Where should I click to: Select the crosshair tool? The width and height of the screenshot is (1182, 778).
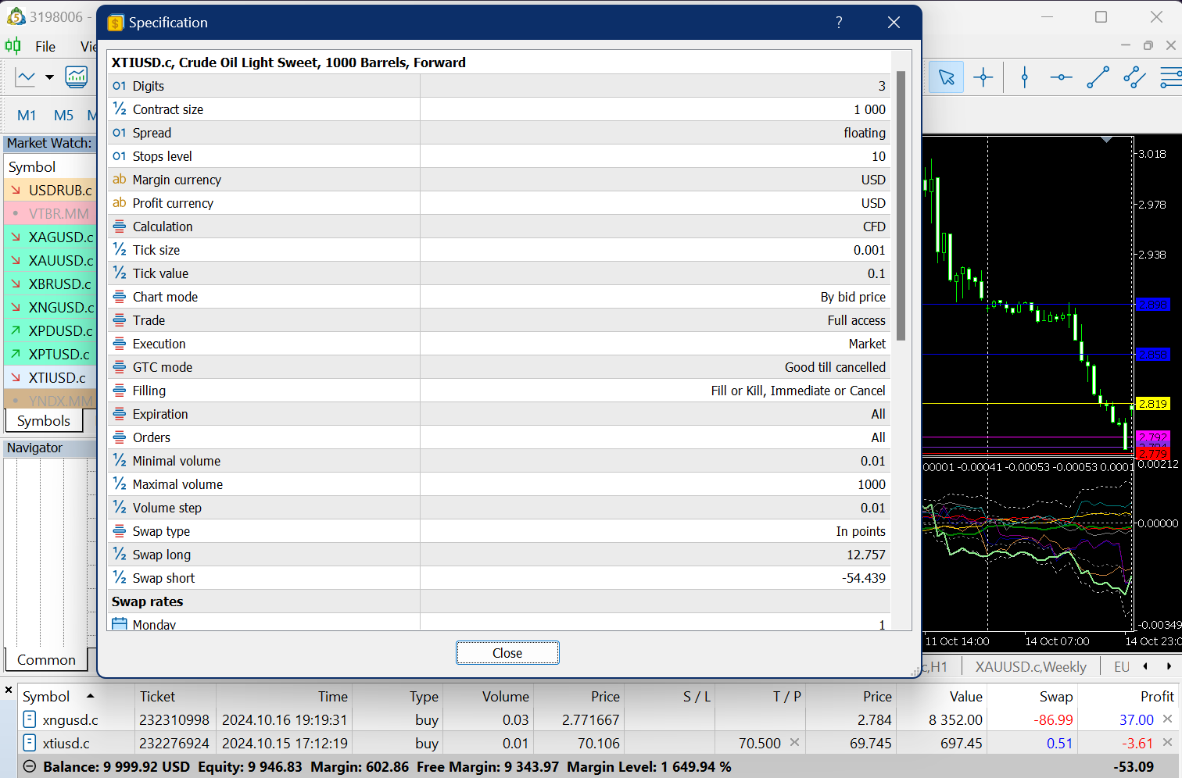(983, 77)
